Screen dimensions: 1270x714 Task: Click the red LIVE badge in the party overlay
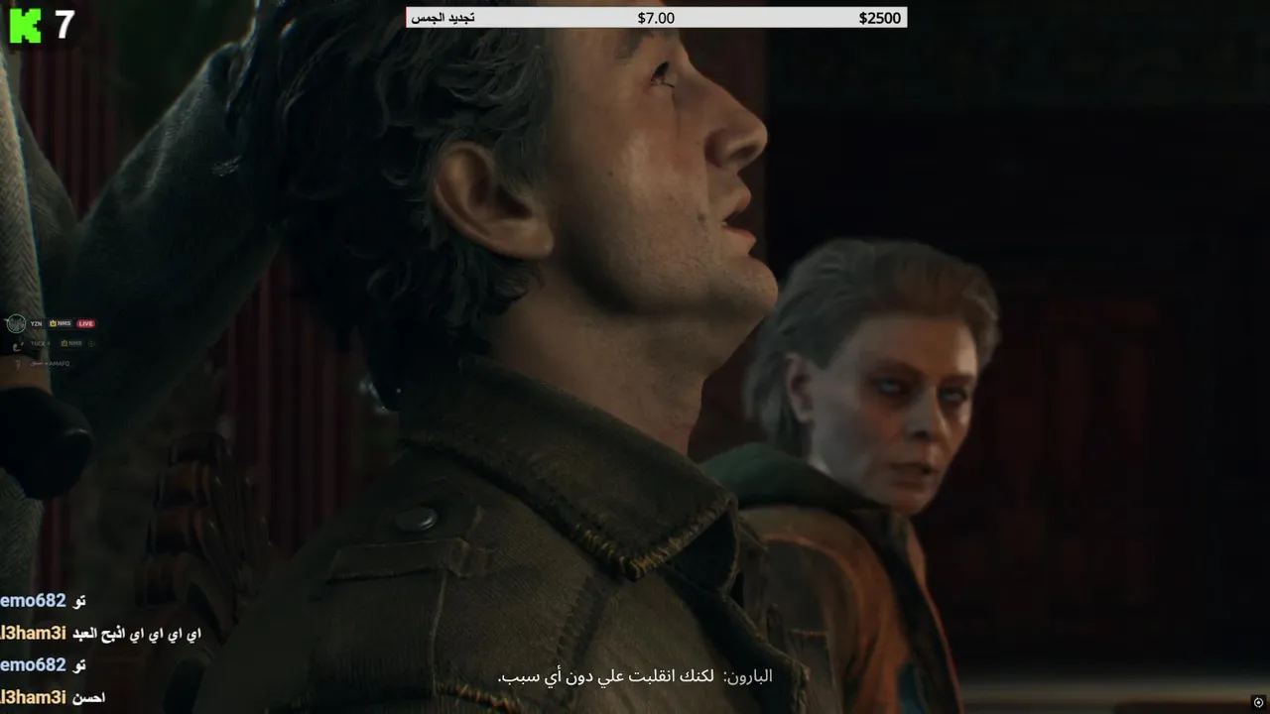pyautogui.click(x=86, y=323)
